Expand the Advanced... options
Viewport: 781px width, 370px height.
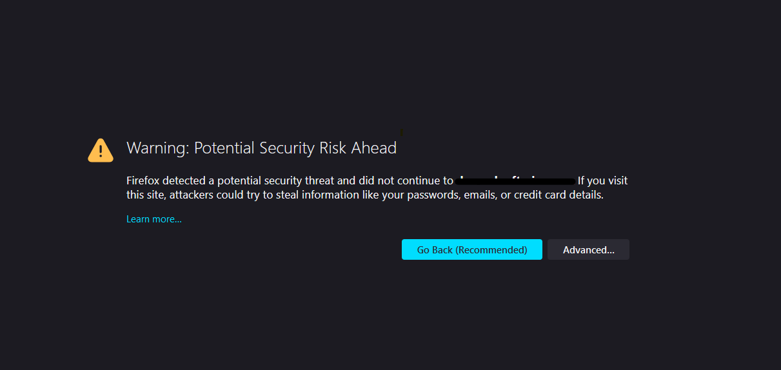click(x=588, y=250)
